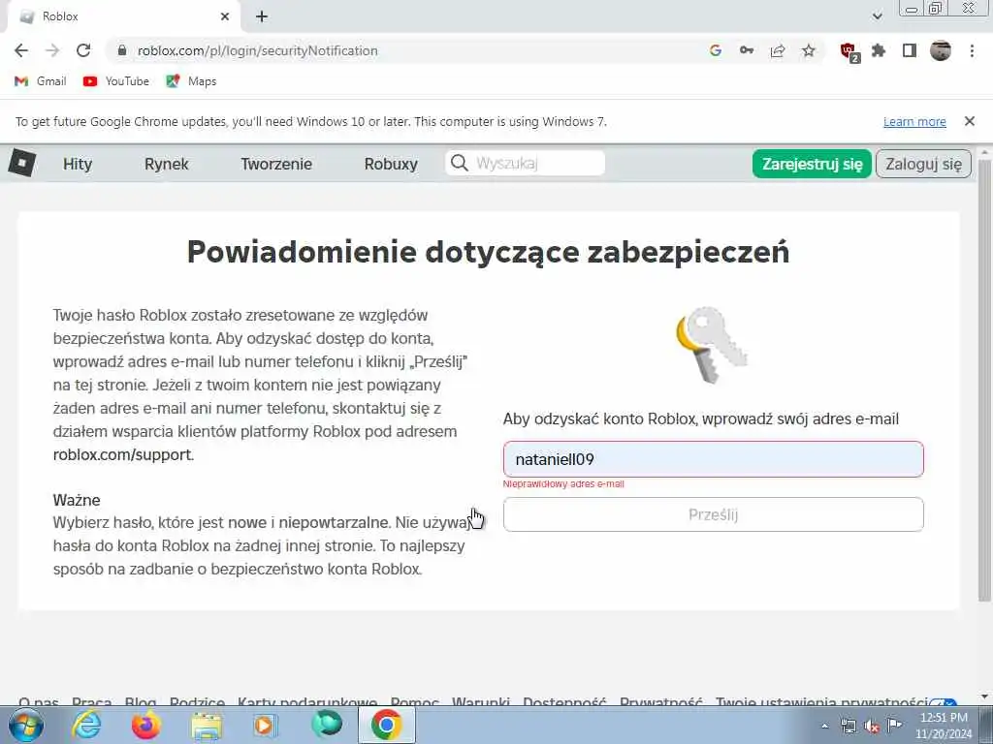Switch to Chrome in the taskbar

pos(386,725)
